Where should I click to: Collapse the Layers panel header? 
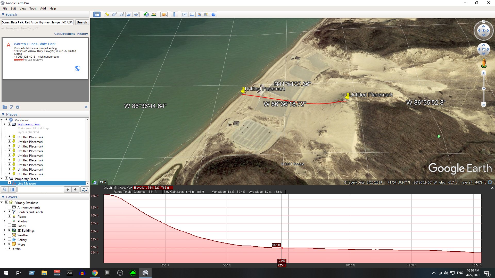pyautogui.click(x=3, y=197)
